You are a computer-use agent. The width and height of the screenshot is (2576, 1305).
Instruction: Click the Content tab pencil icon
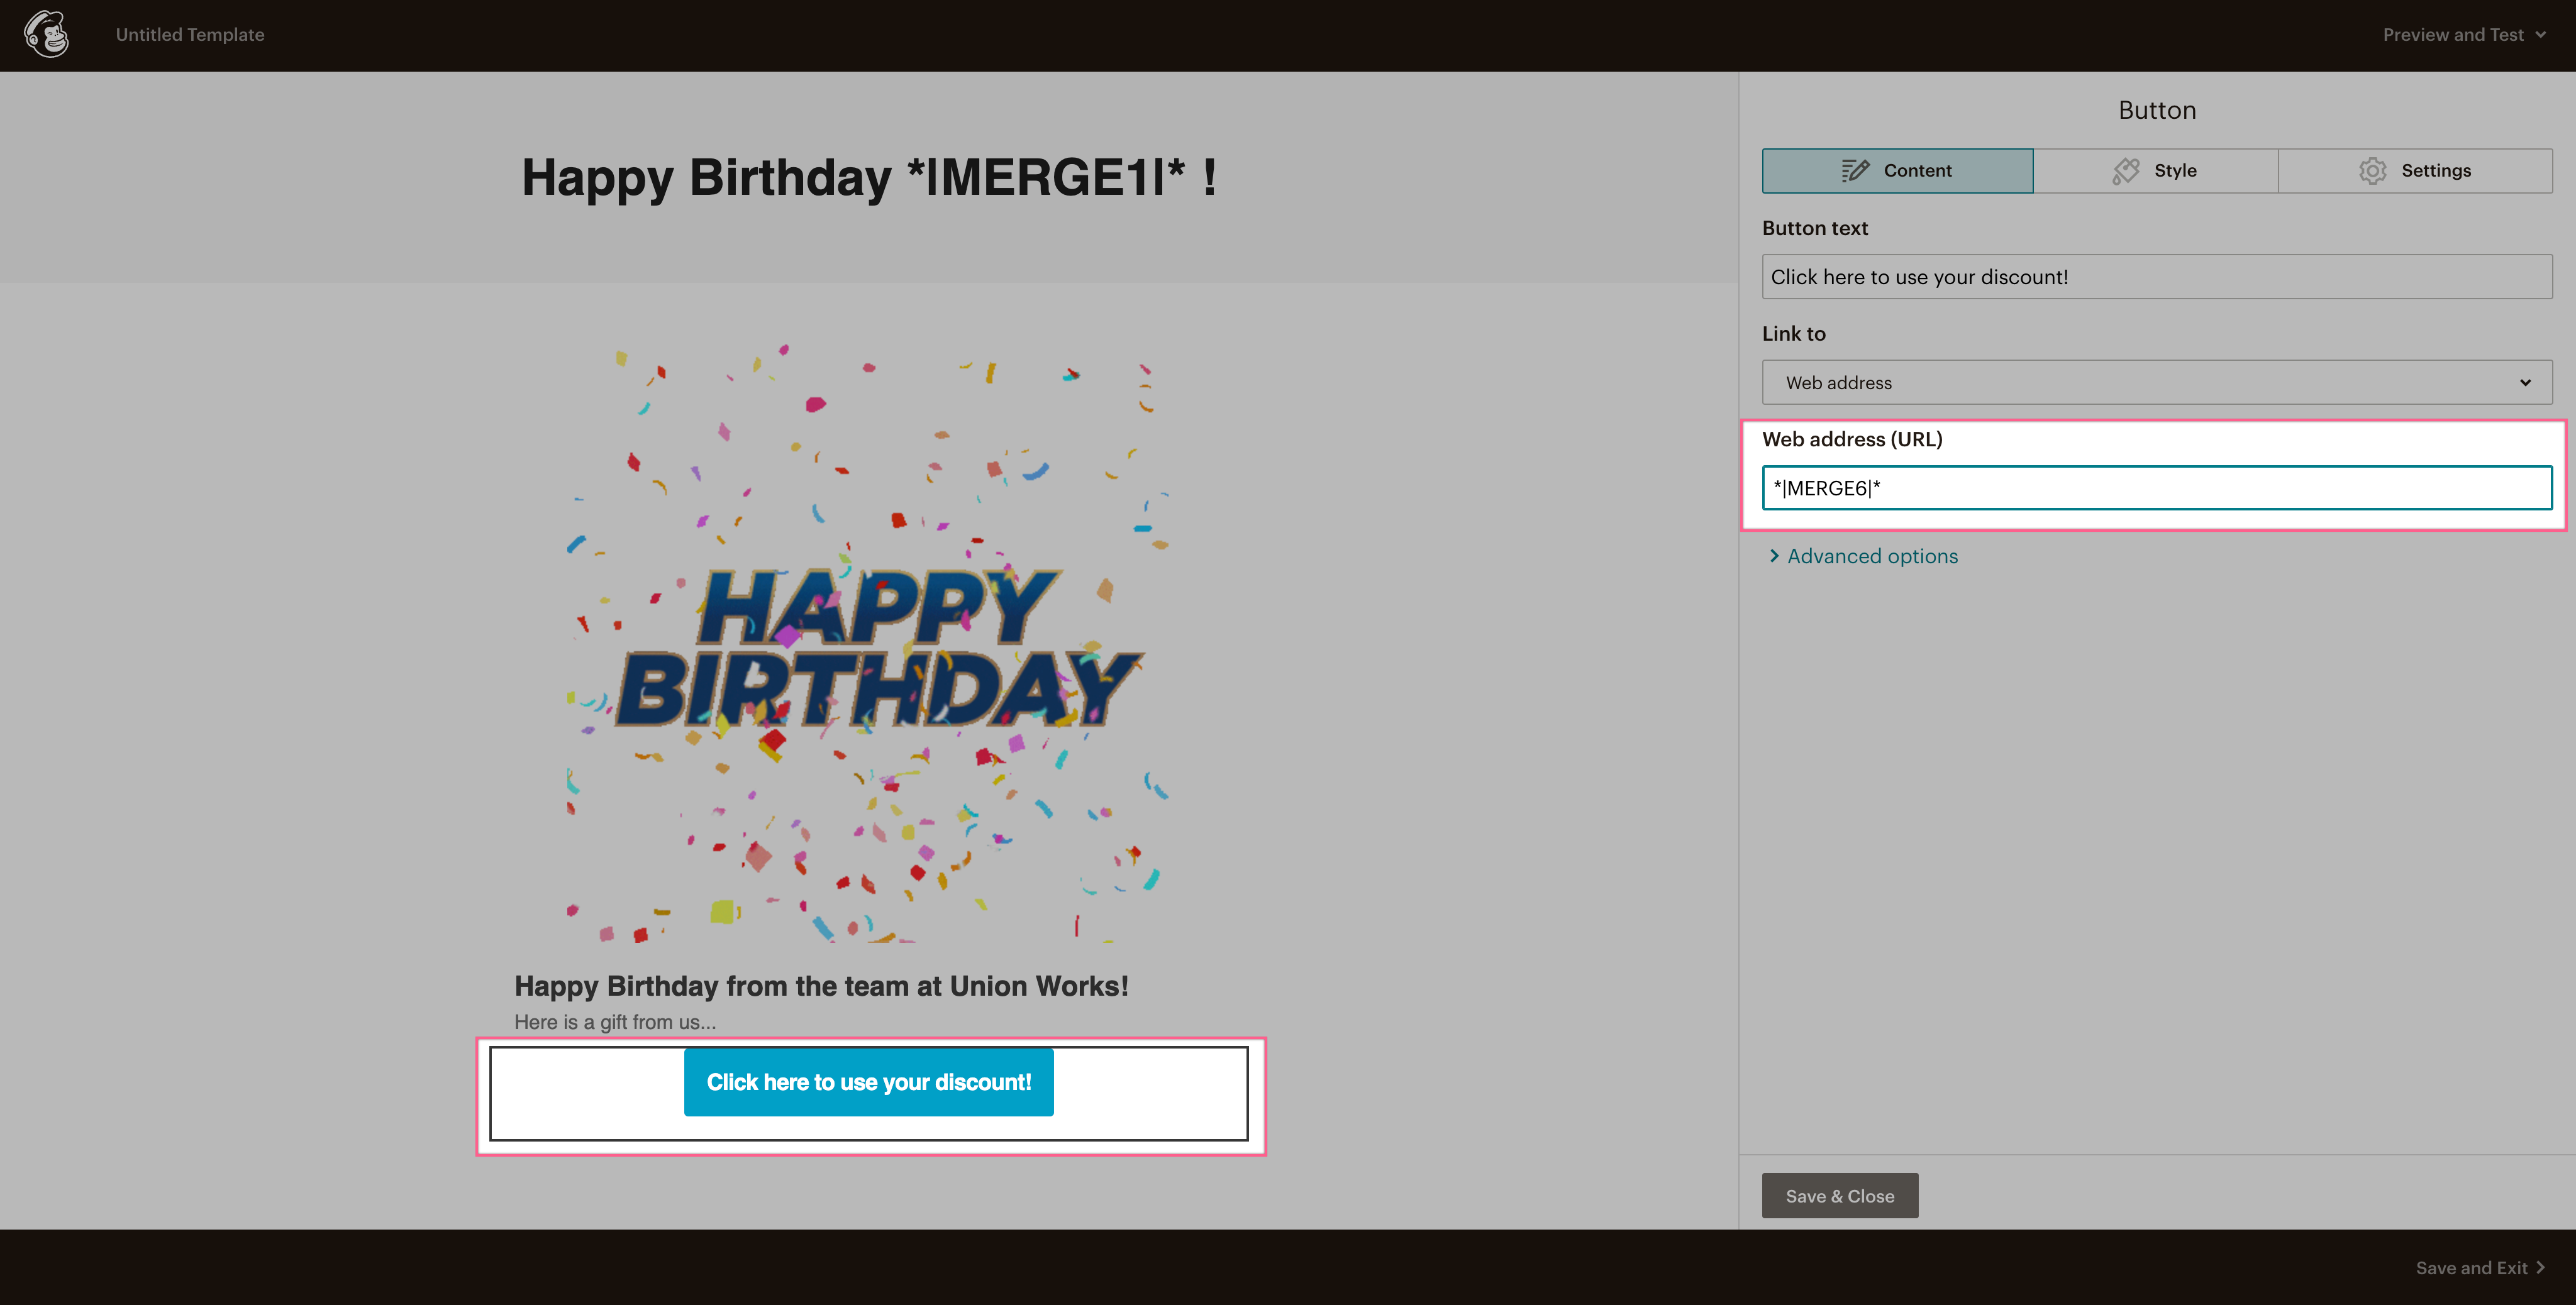click(1855, 171)
